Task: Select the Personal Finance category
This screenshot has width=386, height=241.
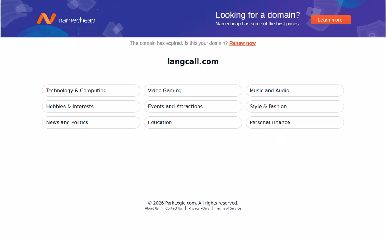Action: point(295,122)
